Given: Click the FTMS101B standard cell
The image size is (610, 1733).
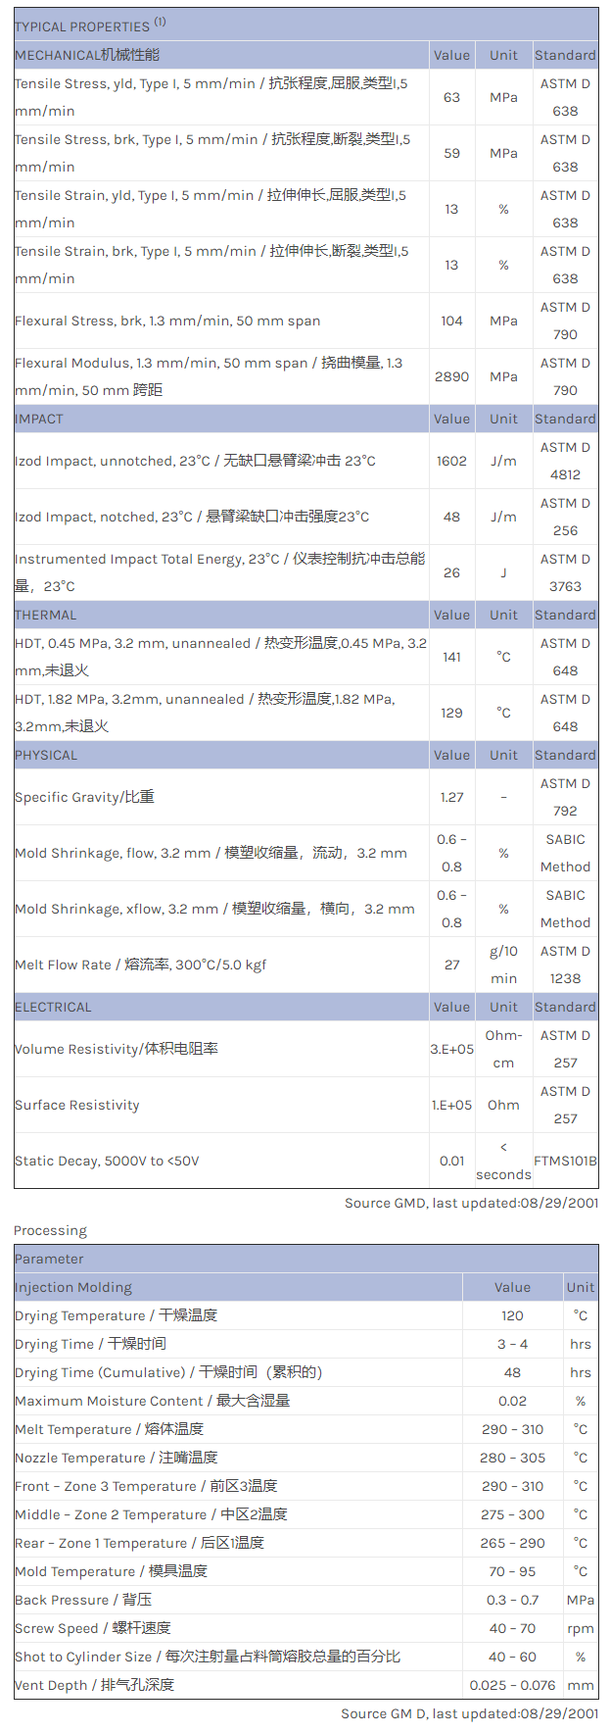Looking at the screenshot, I should tap(565, 1161).
